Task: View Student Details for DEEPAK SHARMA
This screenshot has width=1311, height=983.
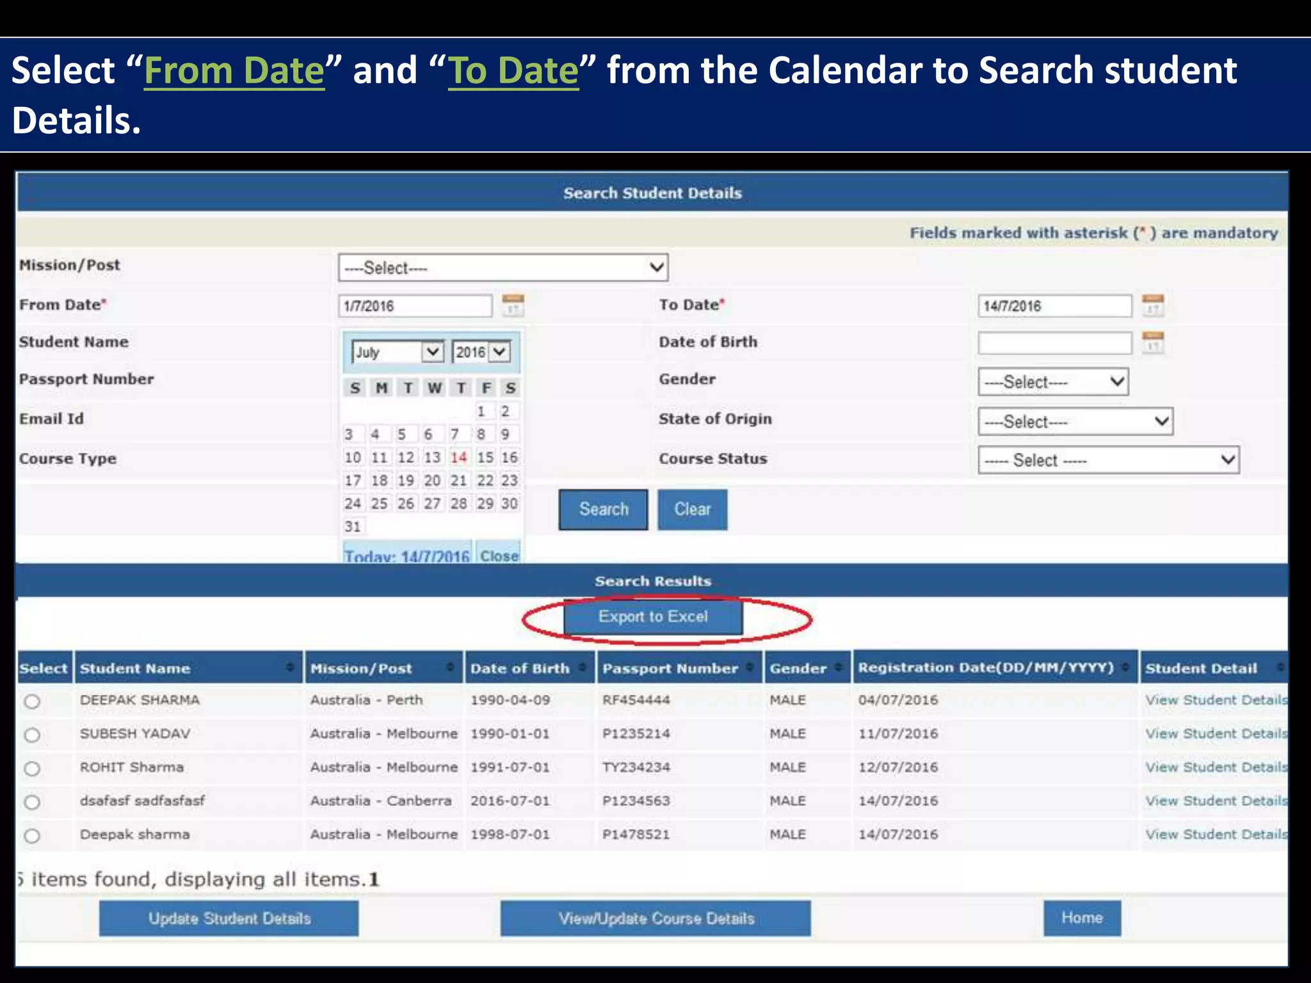Action: click(x=1216, y=700)
